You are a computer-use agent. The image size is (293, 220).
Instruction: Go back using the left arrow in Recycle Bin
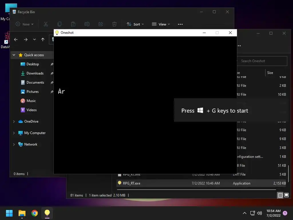click(16, 40)
